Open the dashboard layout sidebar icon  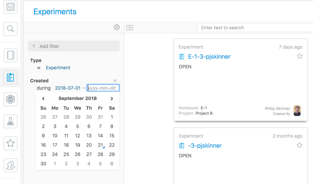(10, 7)
